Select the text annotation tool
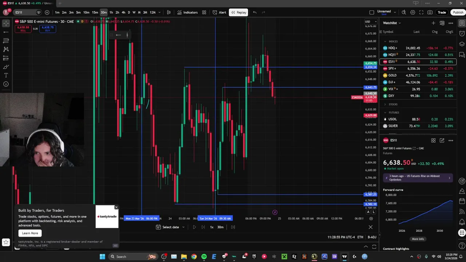The height and width of the screenshot is (262, 466). pyautogui.click(x=6, y=75)
